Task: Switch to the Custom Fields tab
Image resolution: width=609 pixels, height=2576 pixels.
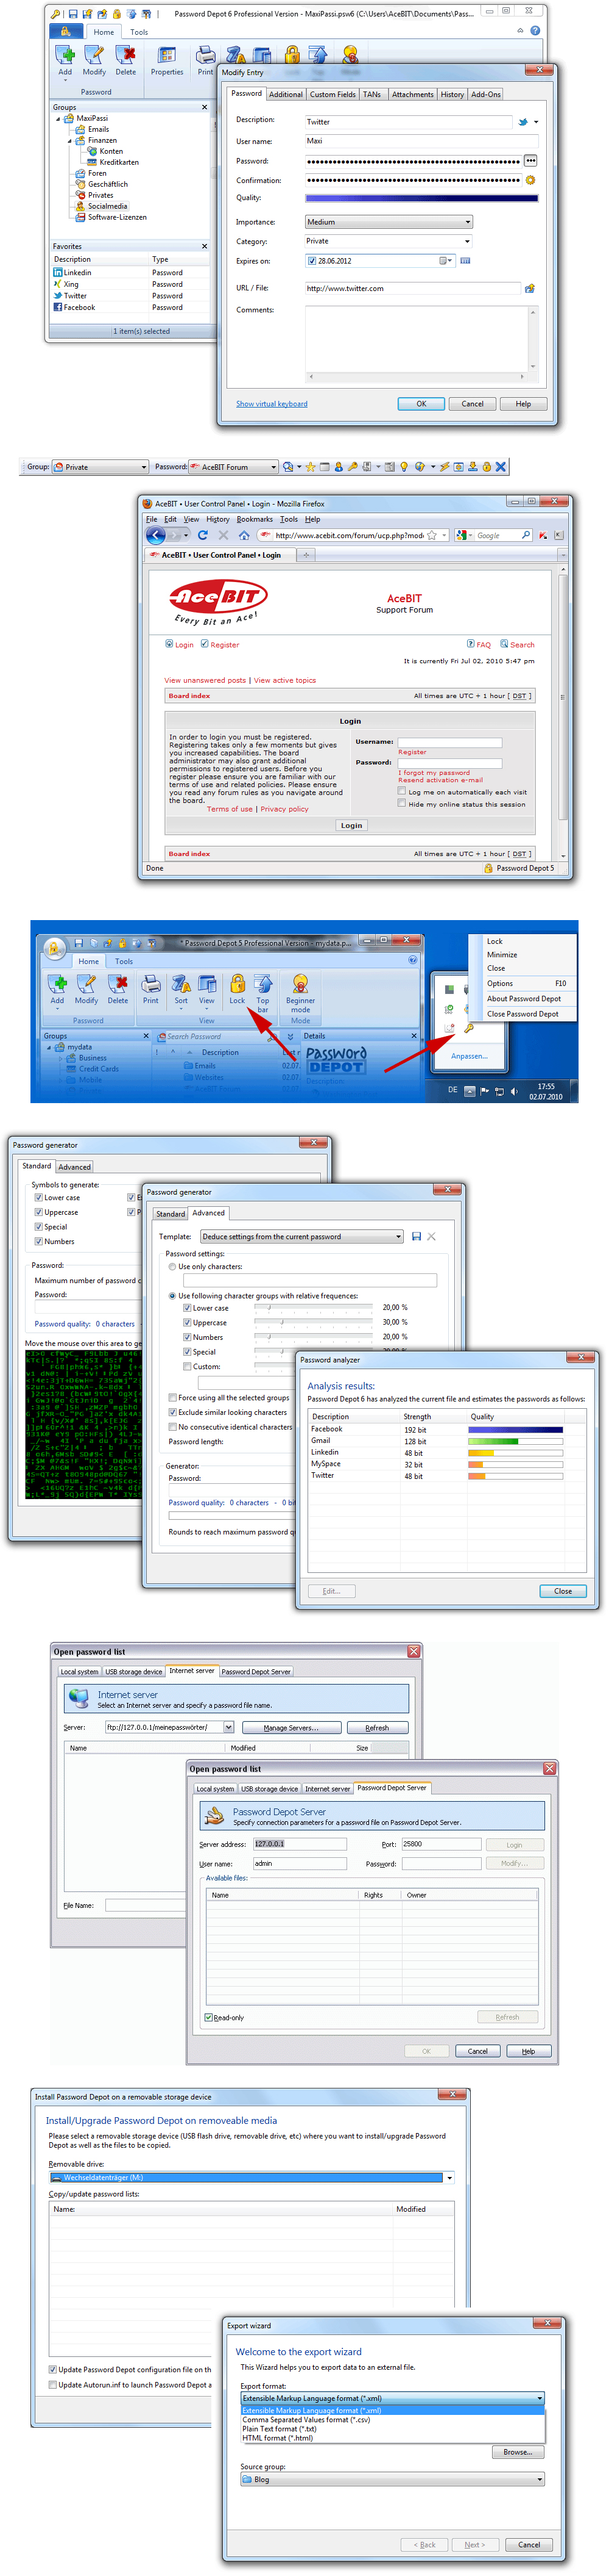Action: (333, 94)
